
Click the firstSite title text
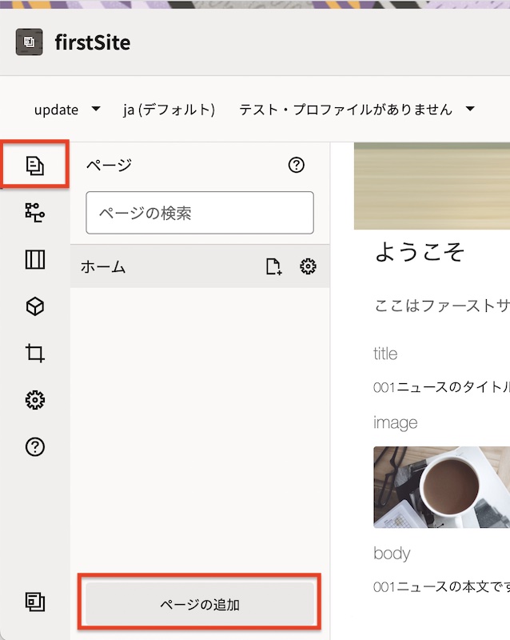click(93, 42)
